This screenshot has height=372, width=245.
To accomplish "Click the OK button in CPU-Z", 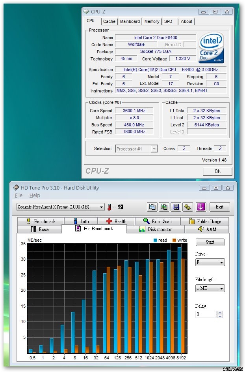I will pos(217,171).
